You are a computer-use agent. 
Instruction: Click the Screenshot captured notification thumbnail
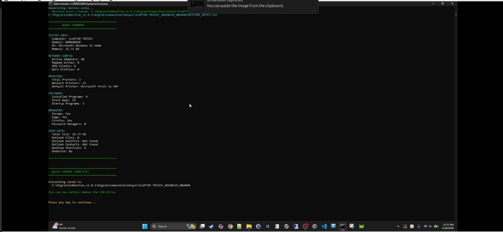[197, 4]
